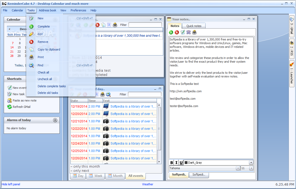Click events list scroll down arrow
296x189 pixels.
tap(159, 162)
